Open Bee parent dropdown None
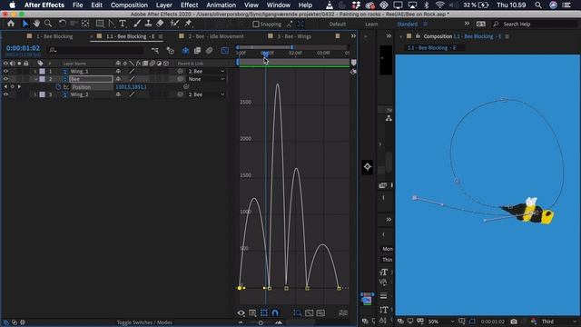 206,79
